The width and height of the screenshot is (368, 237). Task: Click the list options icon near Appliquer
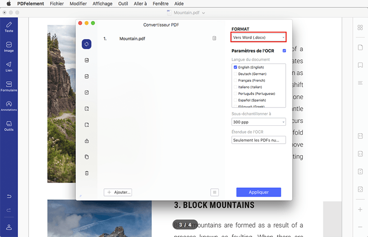click(x=214, y=192)
